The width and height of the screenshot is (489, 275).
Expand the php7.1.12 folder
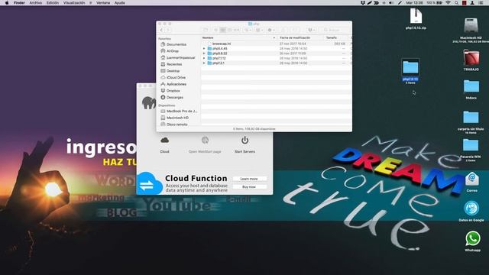pyautogui.click(x=204, y=58)
